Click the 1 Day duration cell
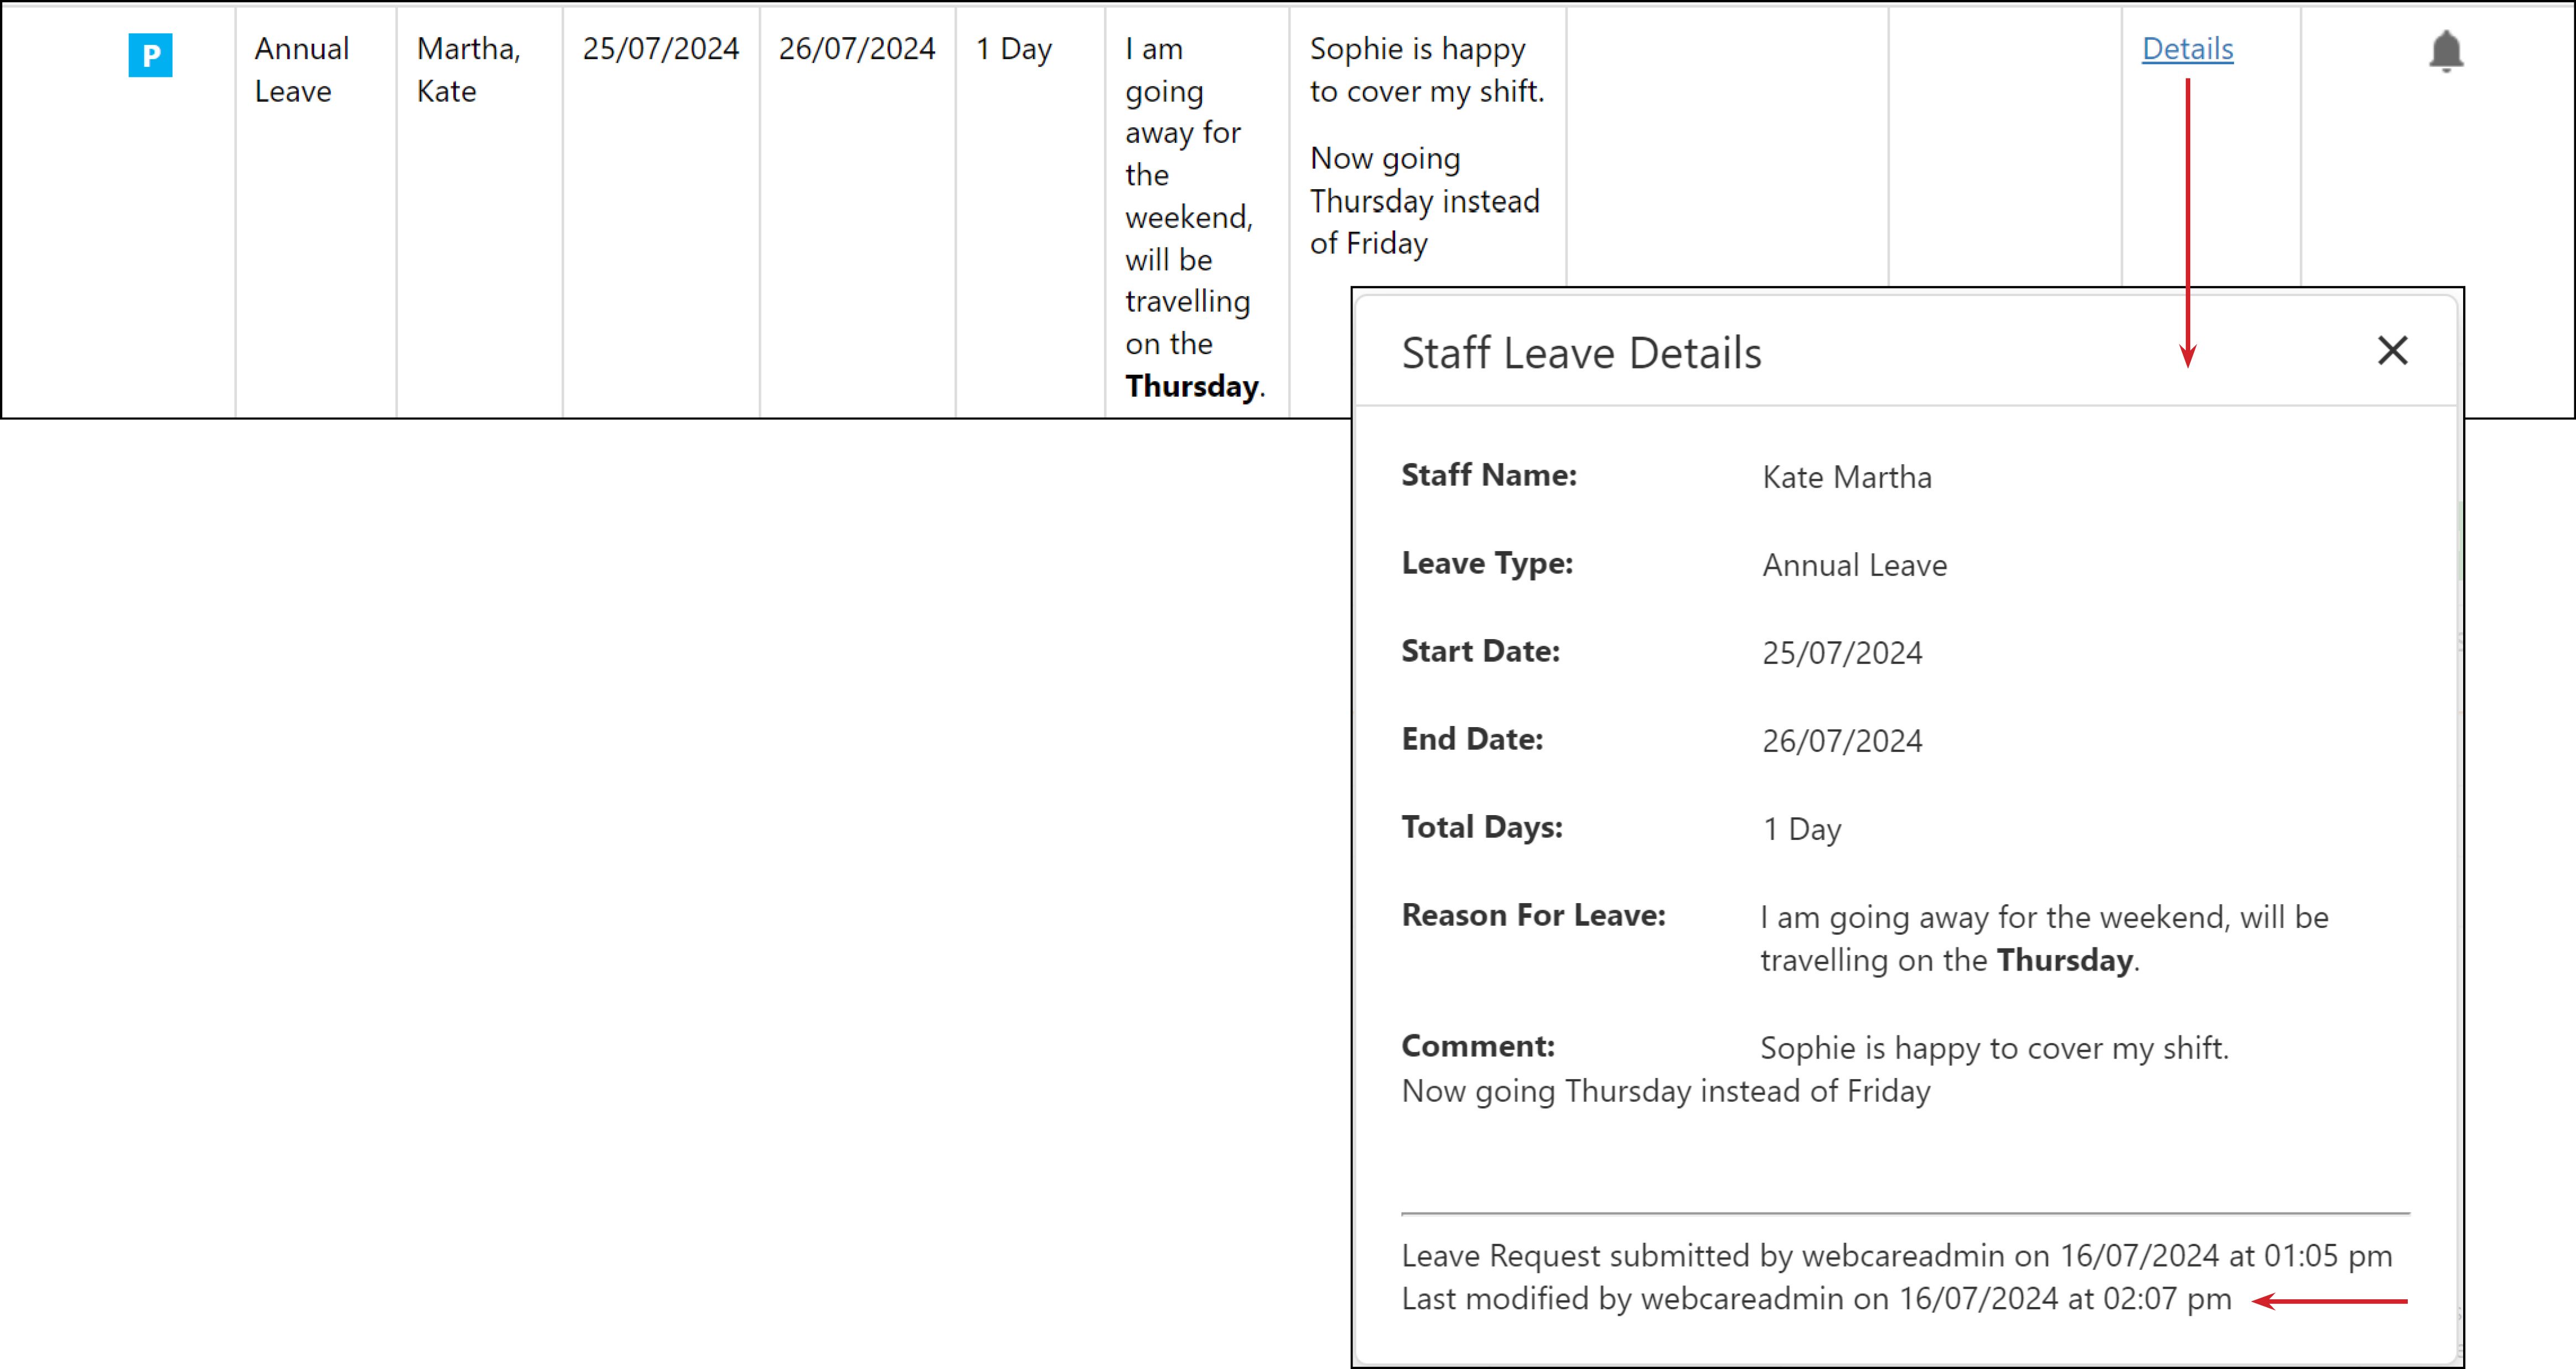This screenshot has height=1369, width=2576. click(1014, 49)
